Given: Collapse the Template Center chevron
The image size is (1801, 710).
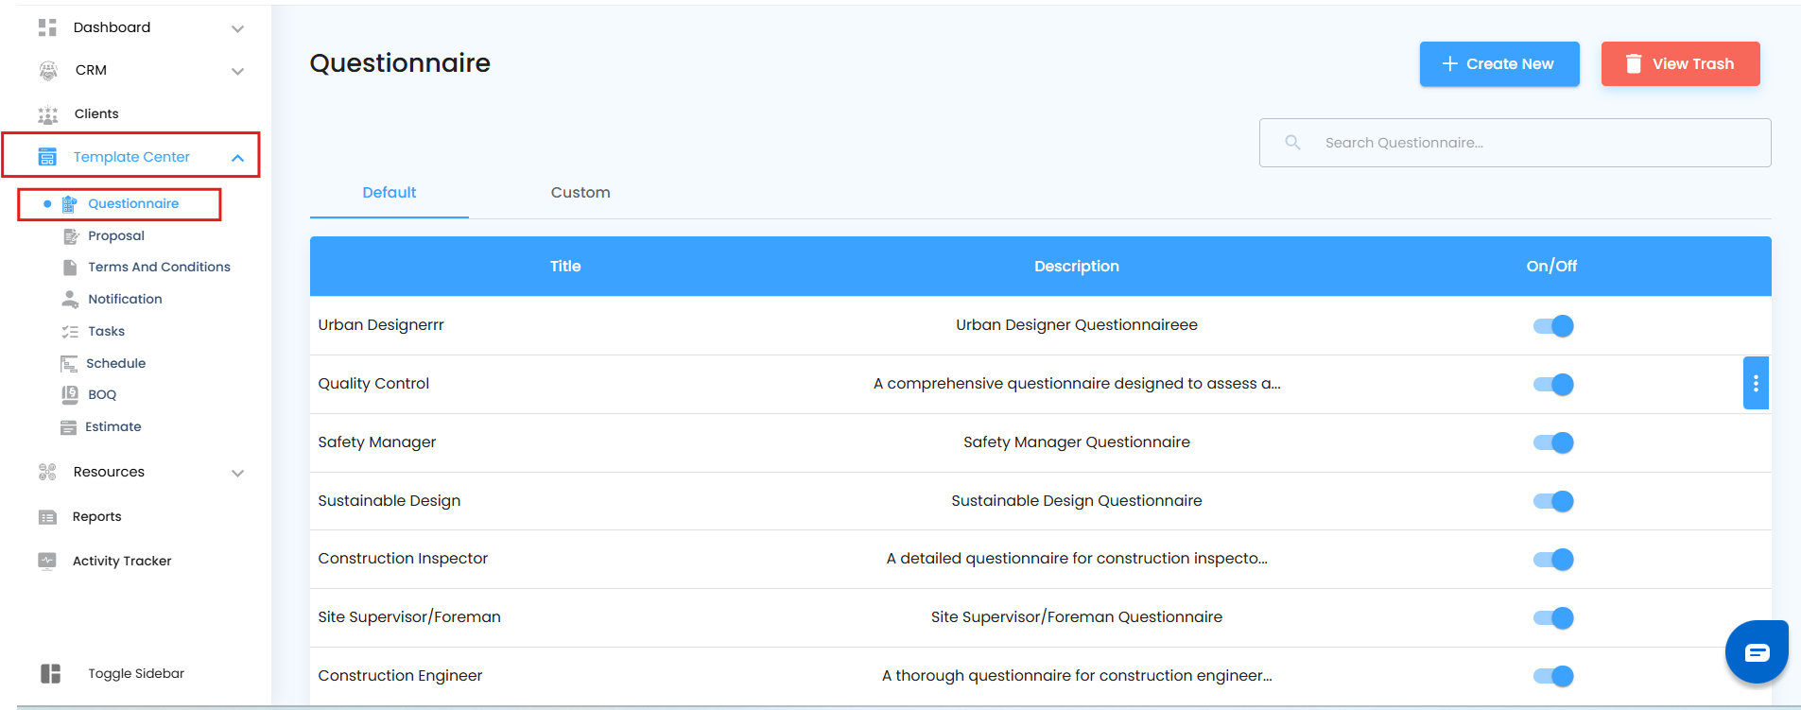Looking at the screenshot, I should [x=238, y=158].
